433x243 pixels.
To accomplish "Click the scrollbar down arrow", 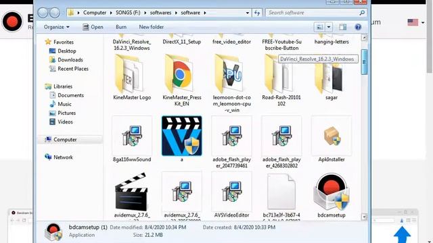I will pos(364,217).
